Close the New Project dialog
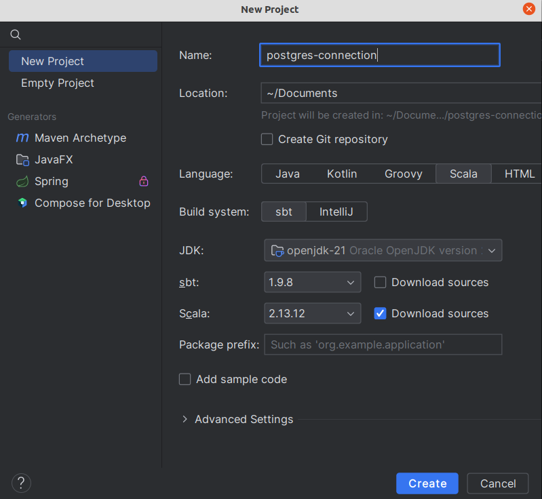Viewport: 542px width, 499px height. 528,9
